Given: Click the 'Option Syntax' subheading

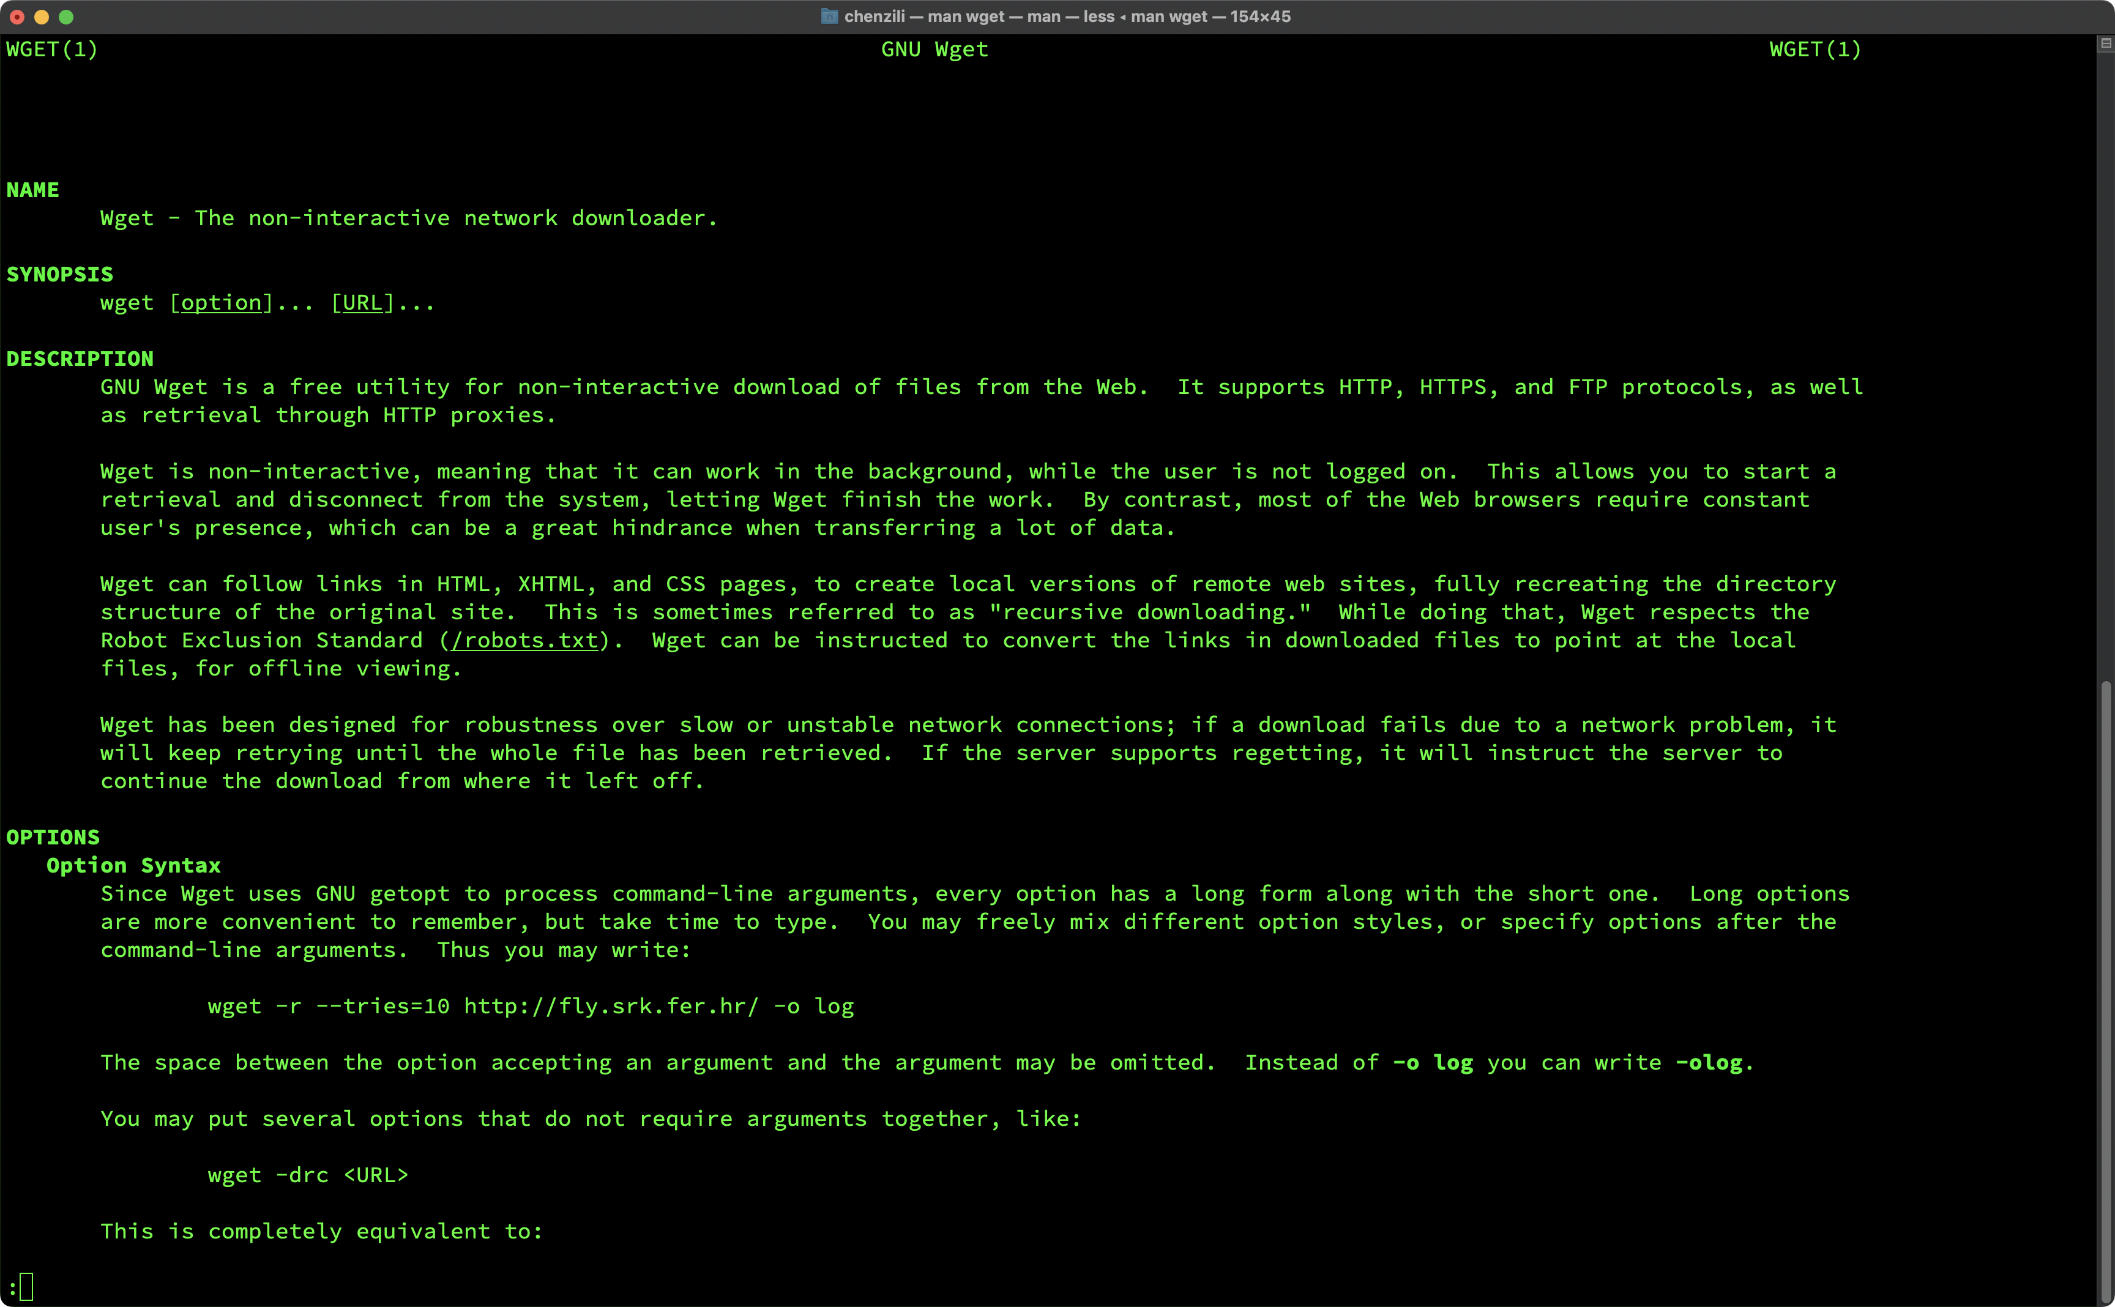Looking at the screenshot, I should tap(134, 865).
